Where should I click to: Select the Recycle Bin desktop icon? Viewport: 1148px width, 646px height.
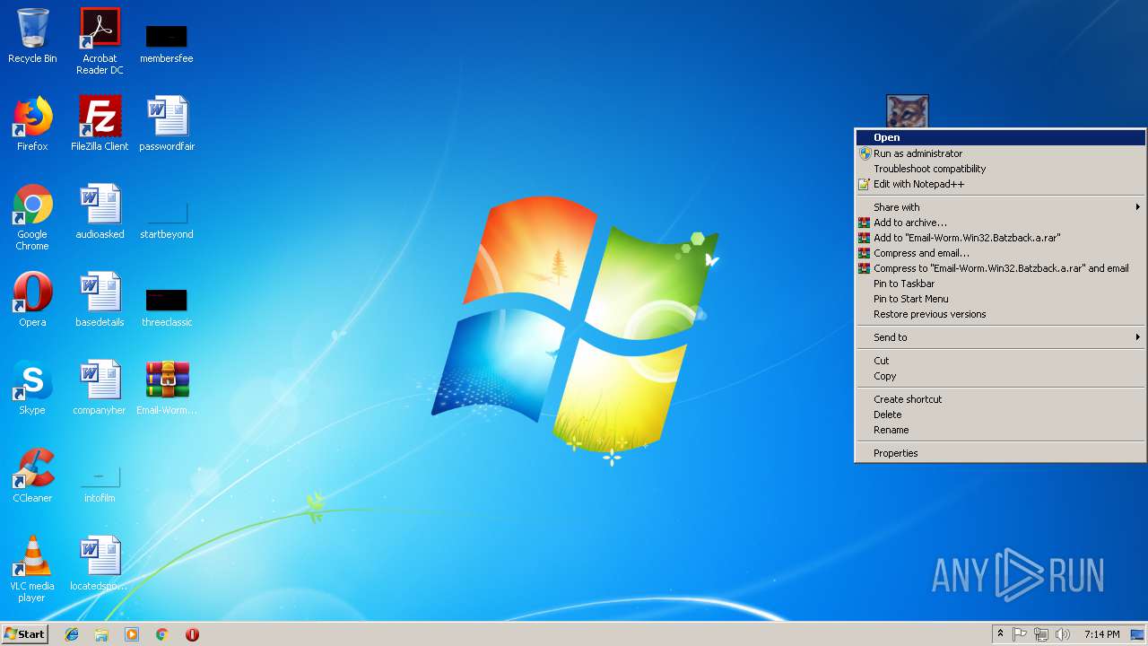(x=32, y=36)
